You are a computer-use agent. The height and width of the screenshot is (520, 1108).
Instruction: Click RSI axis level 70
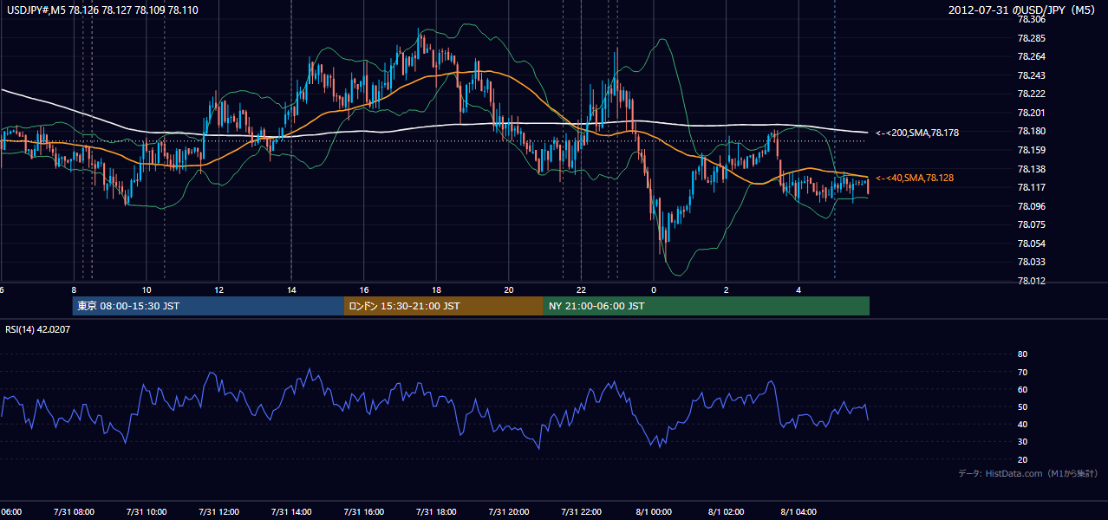pos(1022,372)
